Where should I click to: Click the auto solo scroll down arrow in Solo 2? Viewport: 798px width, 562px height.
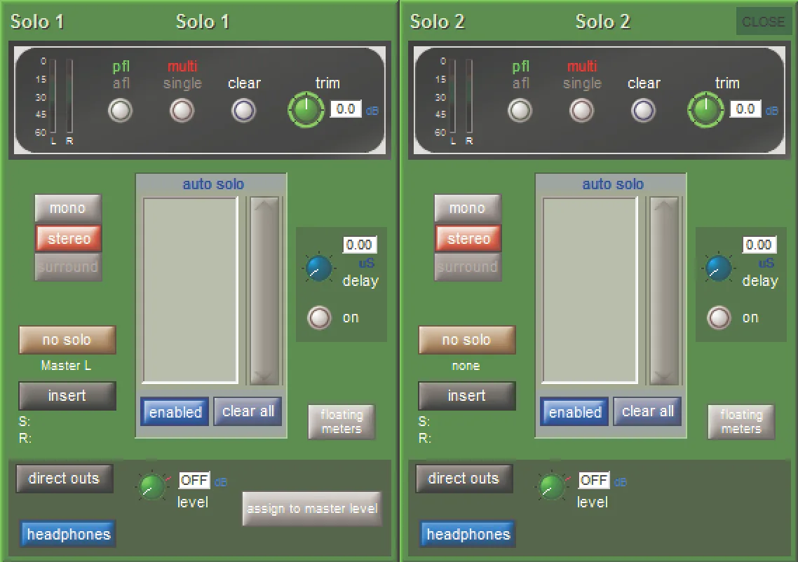(663, 376)
